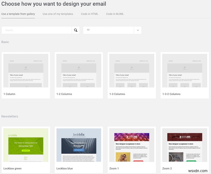Viewport: 211px width, 174px height.
Task: Pick the Zoom 1 newsletter thumbnail
Action: pyautogui.click(x=132, y=145)
